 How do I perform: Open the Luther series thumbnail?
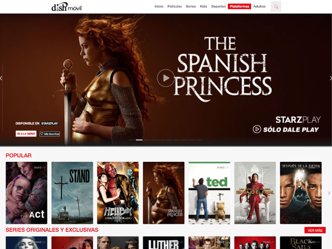(164, 243)
